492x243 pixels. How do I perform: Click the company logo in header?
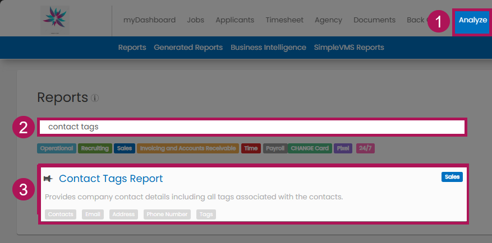(55, 20)
